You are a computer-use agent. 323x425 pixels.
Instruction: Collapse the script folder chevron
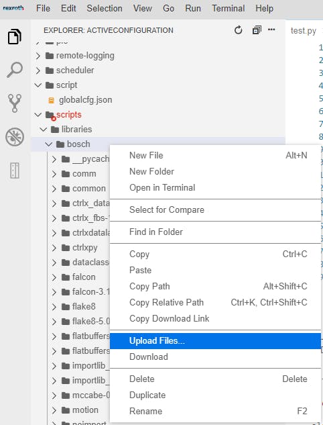click(x=38, y=85)
